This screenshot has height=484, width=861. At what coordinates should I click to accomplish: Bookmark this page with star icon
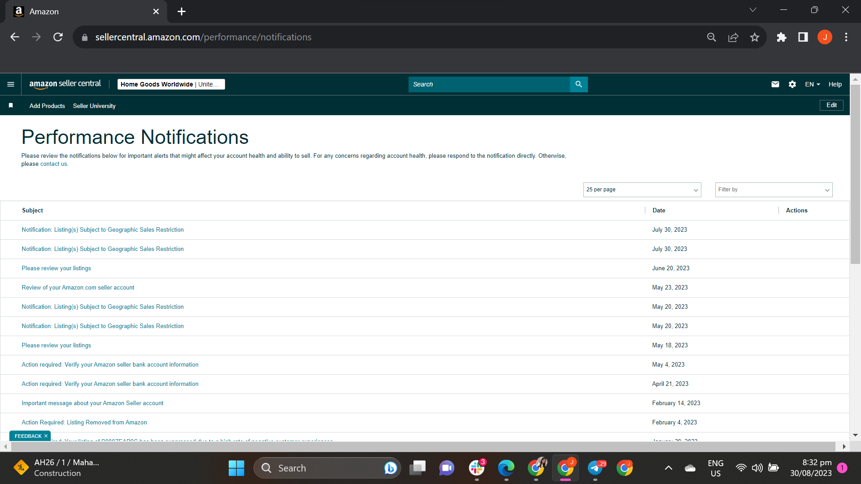(755, 37)
